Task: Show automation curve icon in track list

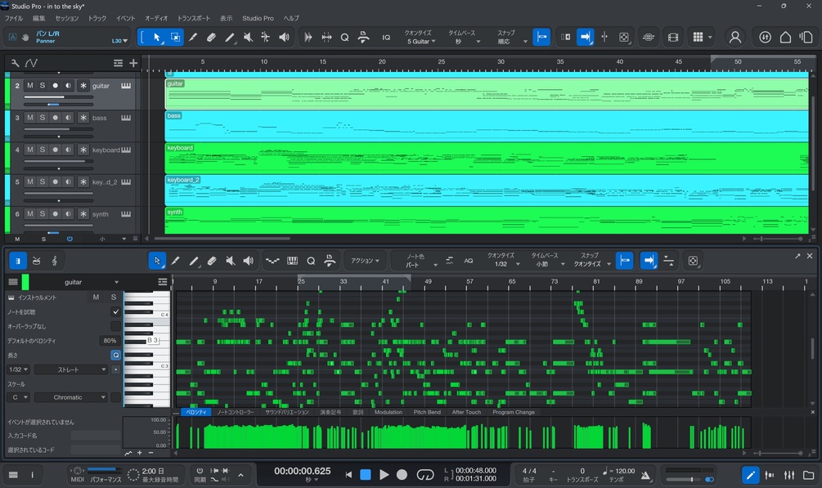Action: click(31, 63)
